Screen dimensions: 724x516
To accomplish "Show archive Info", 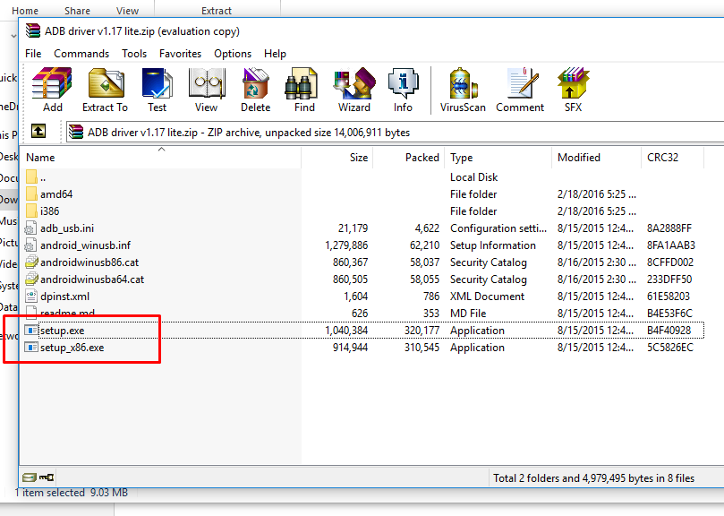I will (403, 90).
